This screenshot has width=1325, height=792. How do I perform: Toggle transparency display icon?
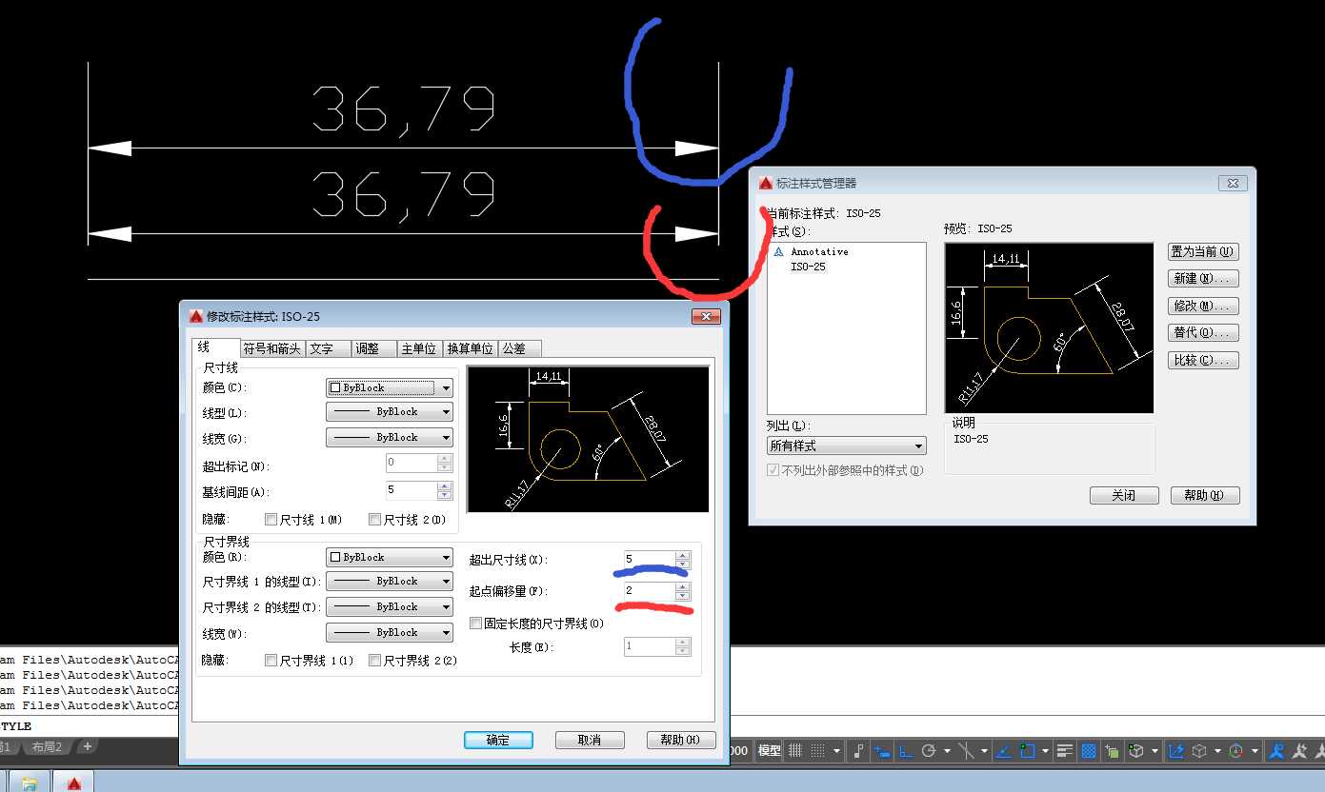click(x=1089, y=750)
